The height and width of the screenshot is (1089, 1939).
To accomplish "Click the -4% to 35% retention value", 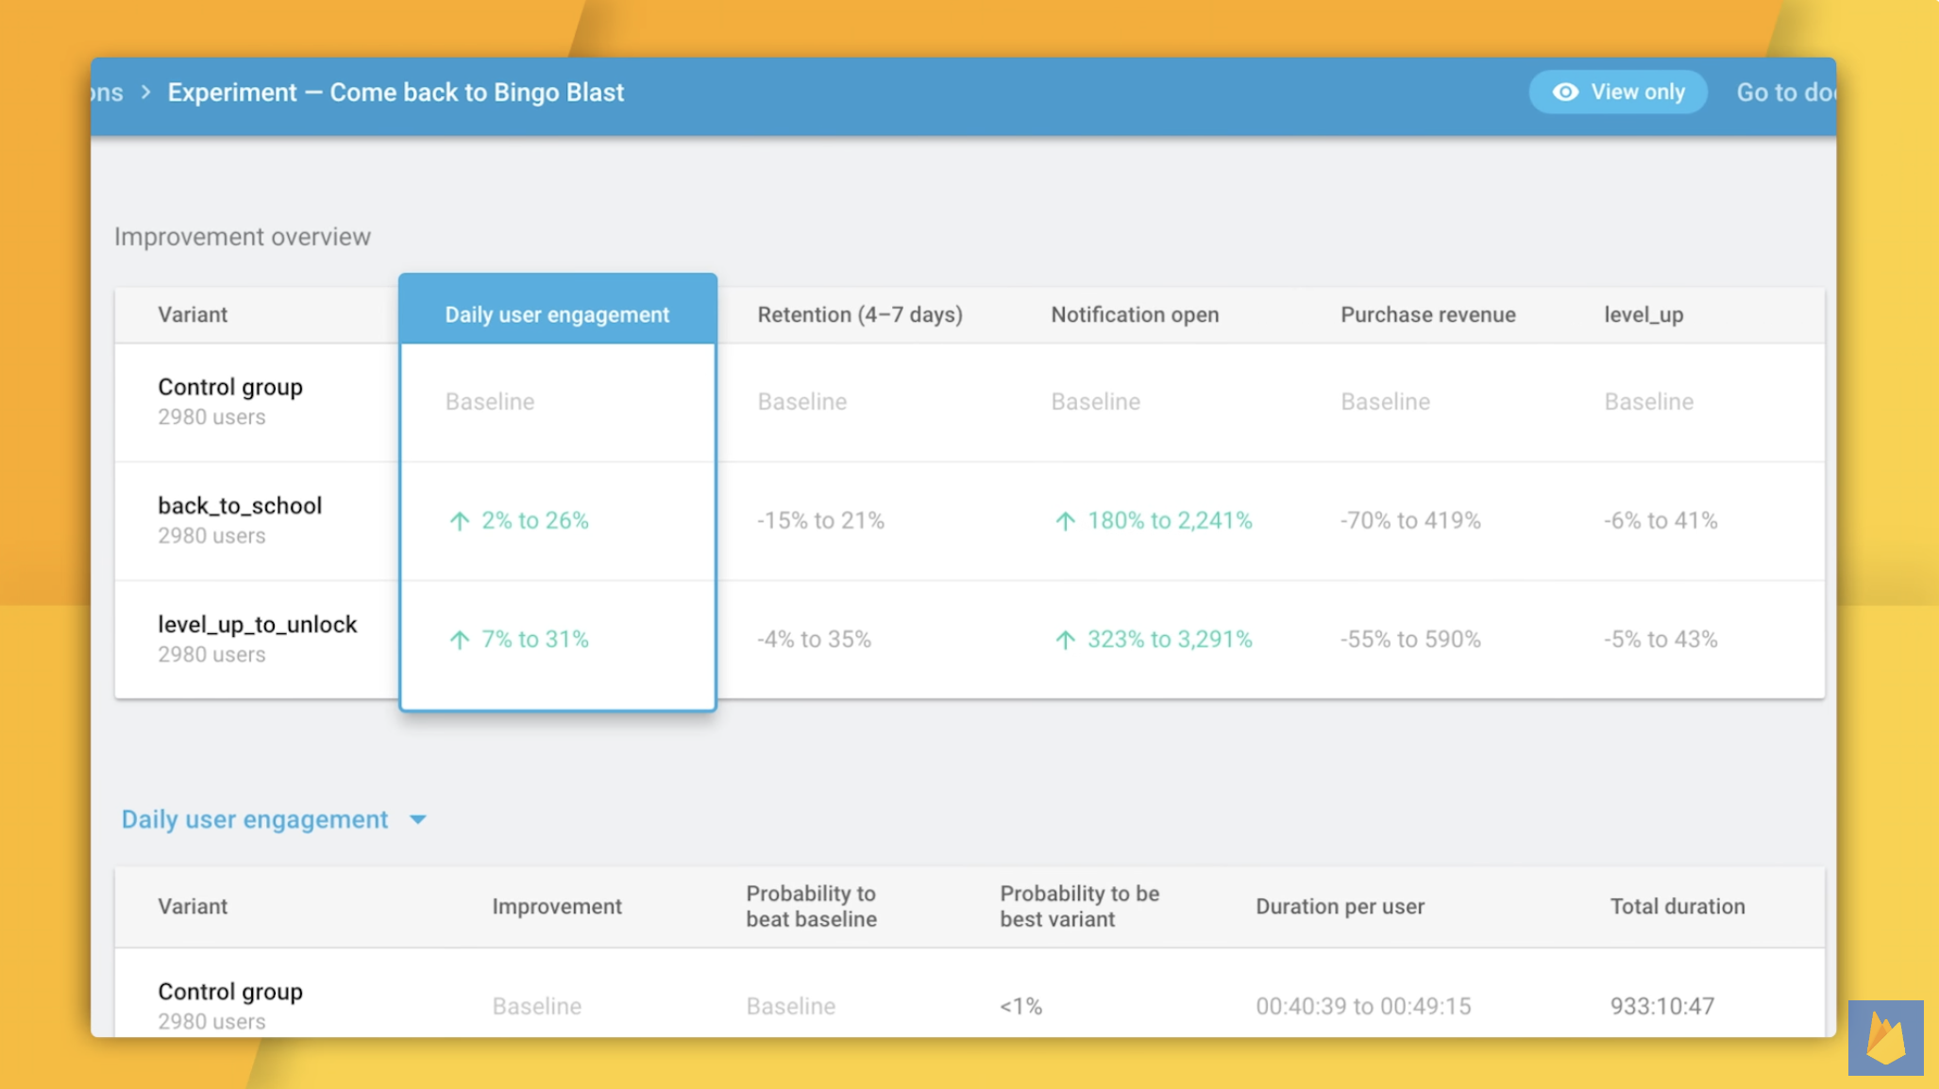I will tap(814, 640).
